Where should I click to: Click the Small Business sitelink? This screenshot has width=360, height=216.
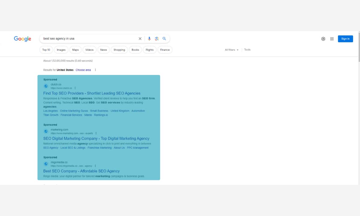coord(99,111)
